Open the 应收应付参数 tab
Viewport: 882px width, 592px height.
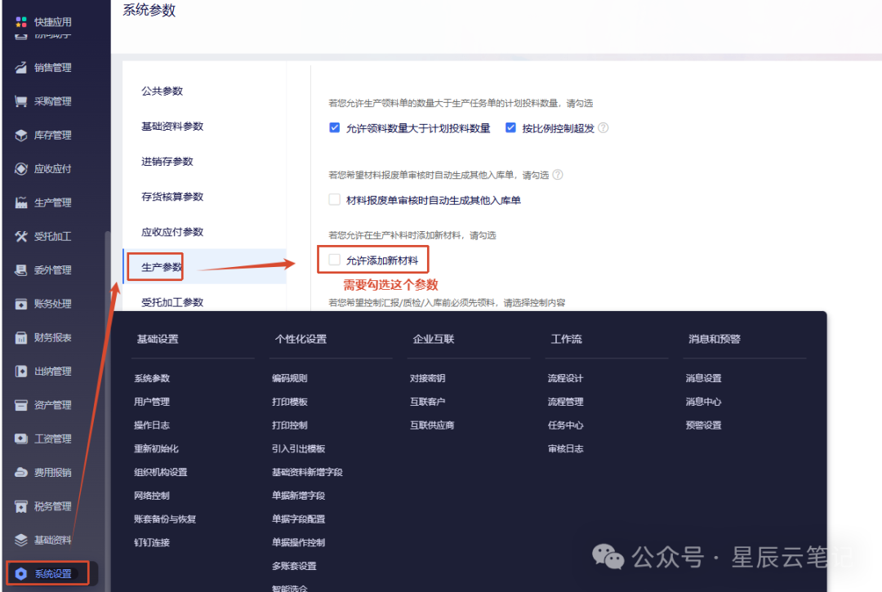(172, 232)
